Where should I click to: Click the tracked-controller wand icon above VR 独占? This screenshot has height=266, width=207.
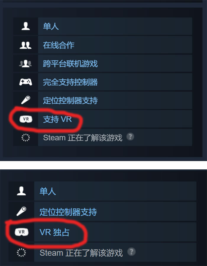coord(21,211)
